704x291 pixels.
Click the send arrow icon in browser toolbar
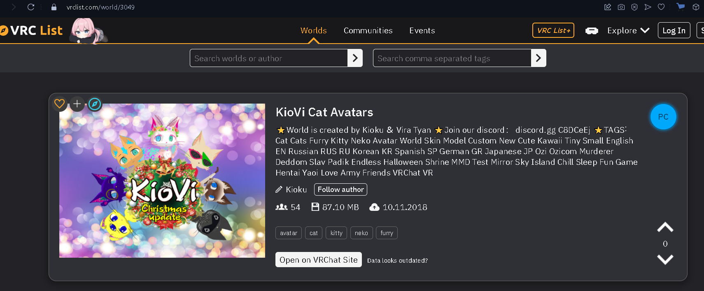coord(648,7)
